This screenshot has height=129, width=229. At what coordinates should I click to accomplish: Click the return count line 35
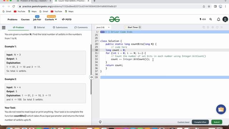(x=114, y=65)
